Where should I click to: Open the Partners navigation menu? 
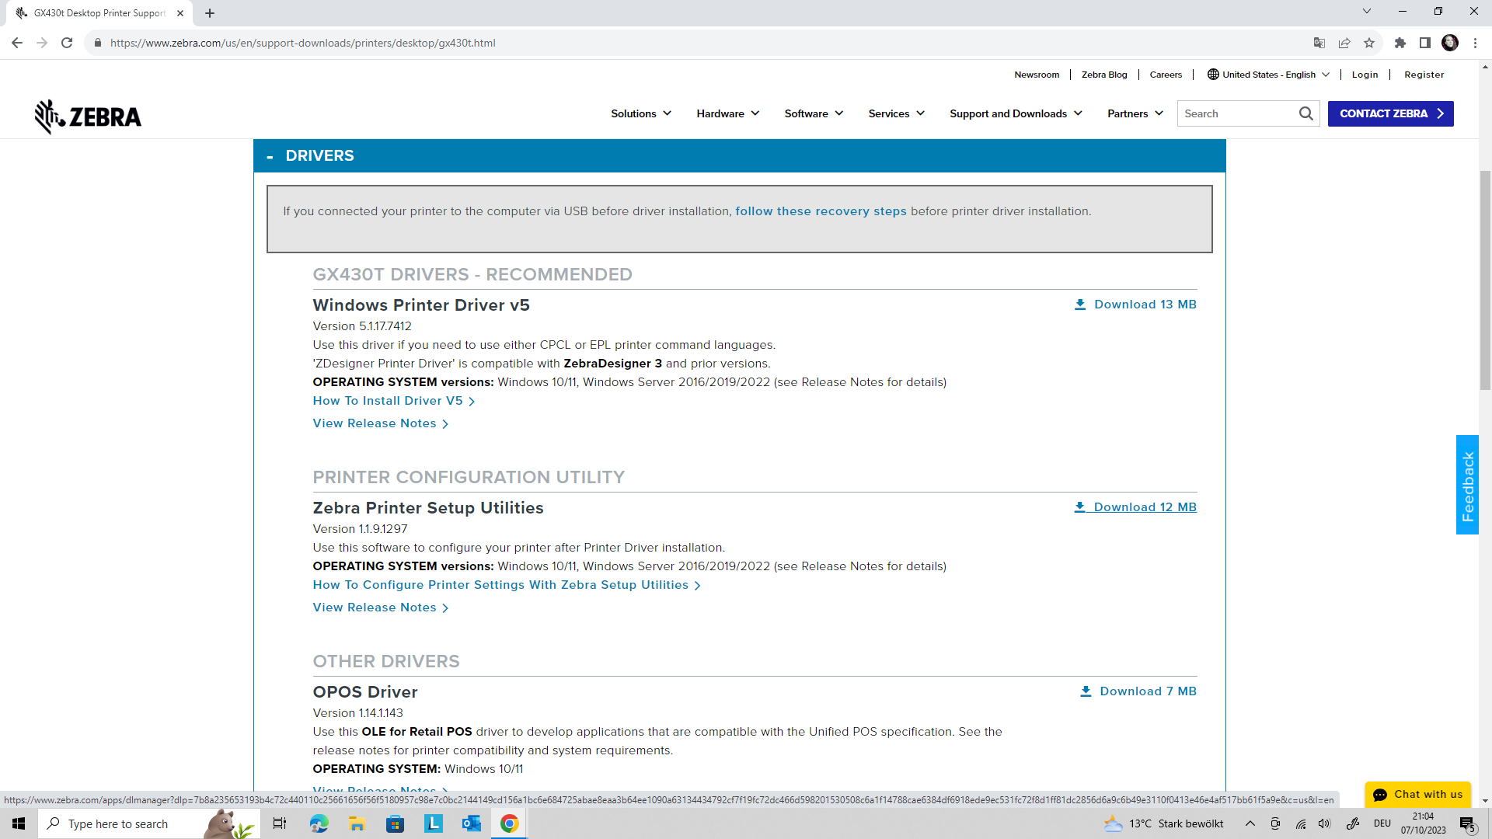click(x=1135, y=113)
